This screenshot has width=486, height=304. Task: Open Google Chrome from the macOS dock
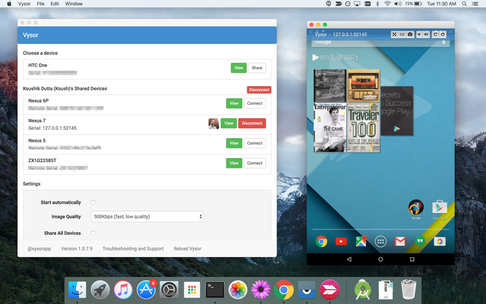click(x=283, y=289)
